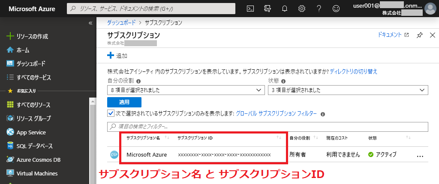This screenshot has width=439, height=184.
Task: Click the ダッシュボード breadcrumb link
Action: tap(121, 23)
